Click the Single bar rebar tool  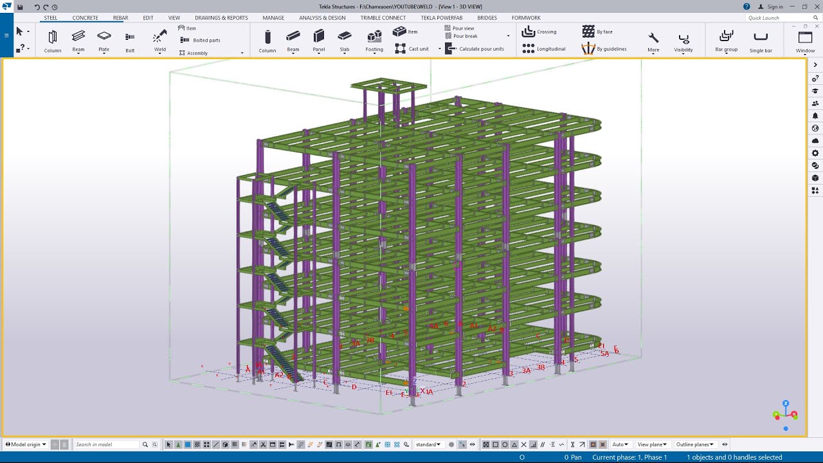point(761,41)
